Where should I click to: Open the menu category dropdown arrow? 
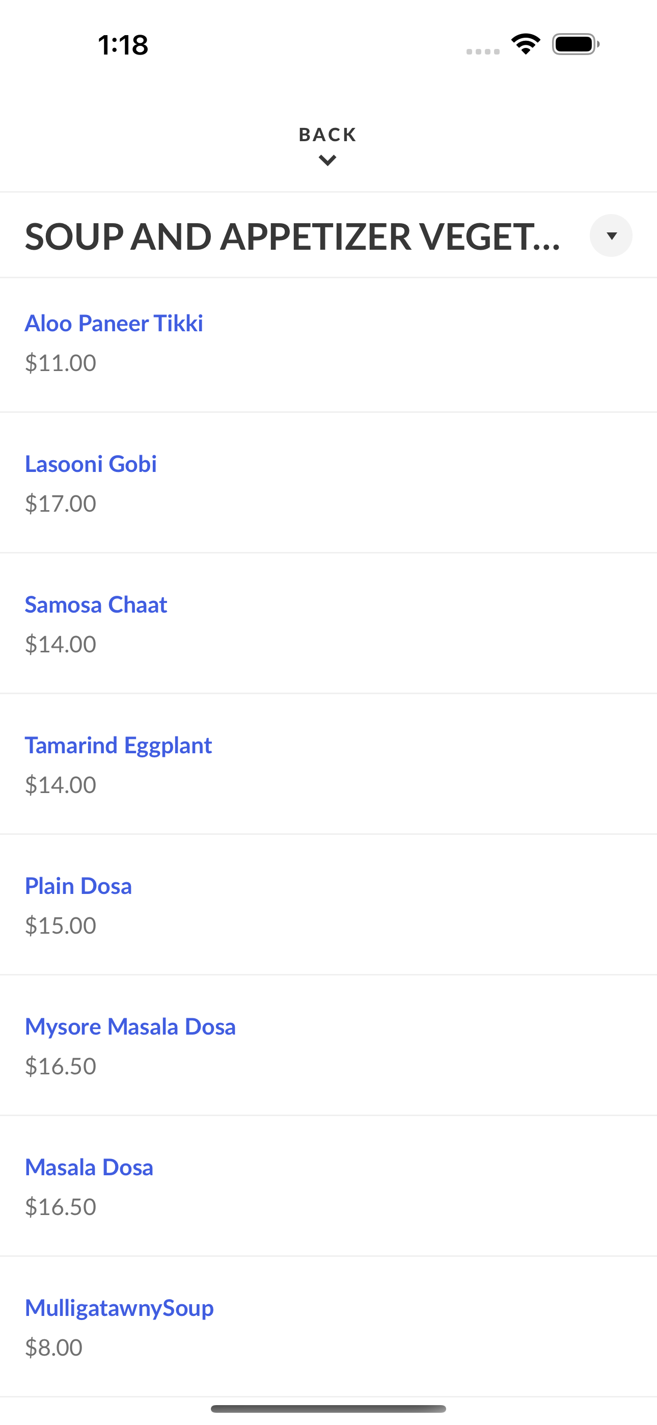[611, 235]
